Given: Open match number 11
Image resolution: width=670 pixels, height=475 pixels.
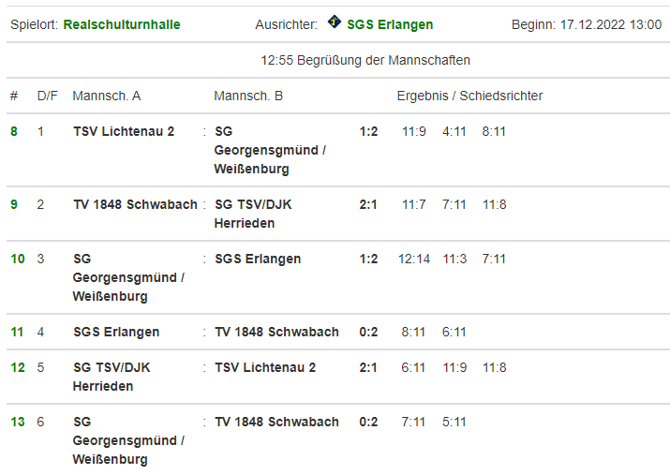Looking at the screenshot, I should 17,332.
